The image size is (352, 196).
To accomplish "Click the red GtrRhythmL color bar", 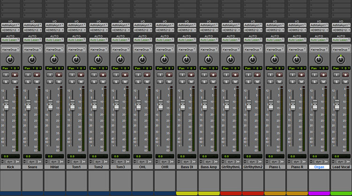I will coord(231,193).
